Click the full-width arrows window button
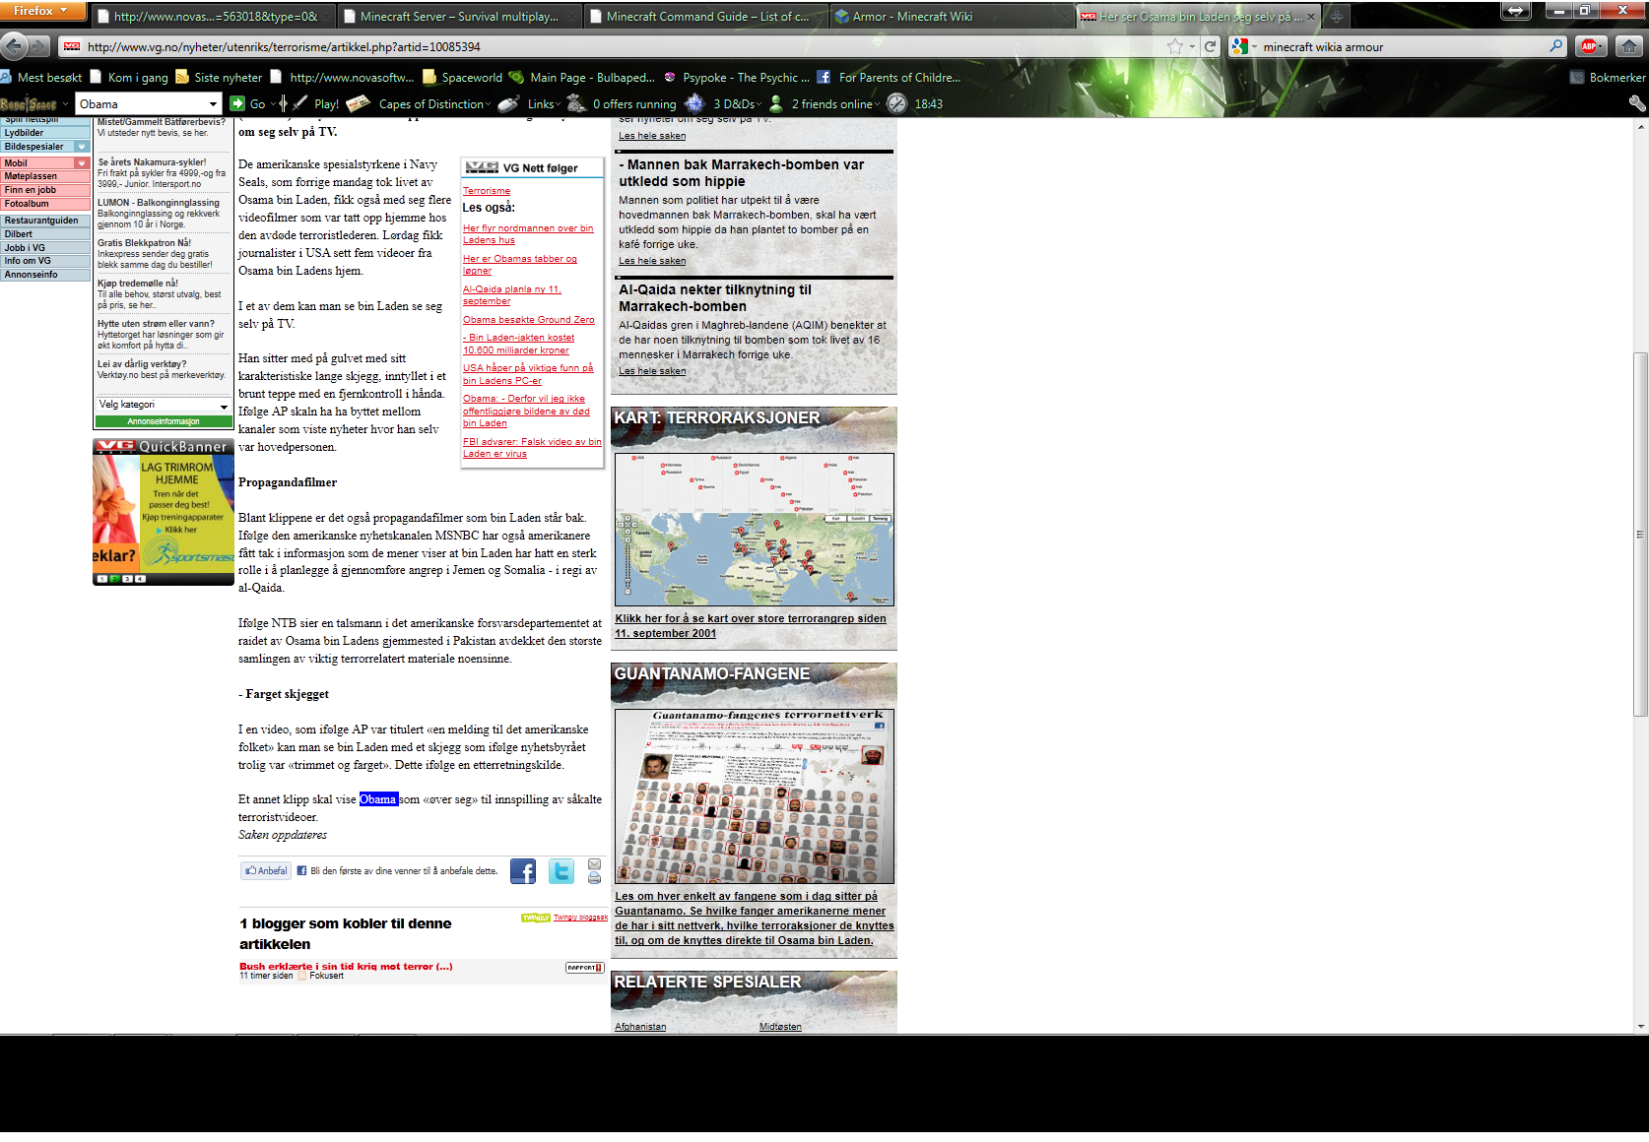 1515,11
